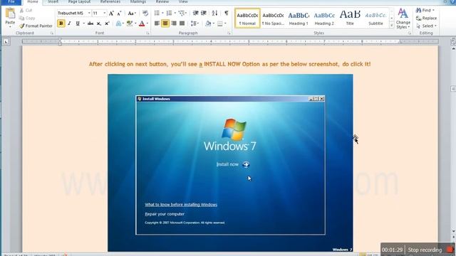Click the Numbering list icon
Viewport: 456px width, 256px height.
click(x=169, y=13)
